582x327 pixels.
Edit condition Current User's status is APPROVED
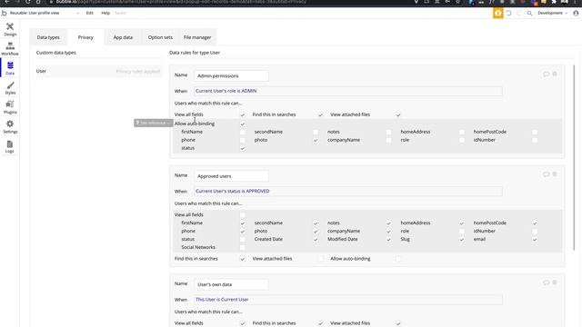point(348,192)
